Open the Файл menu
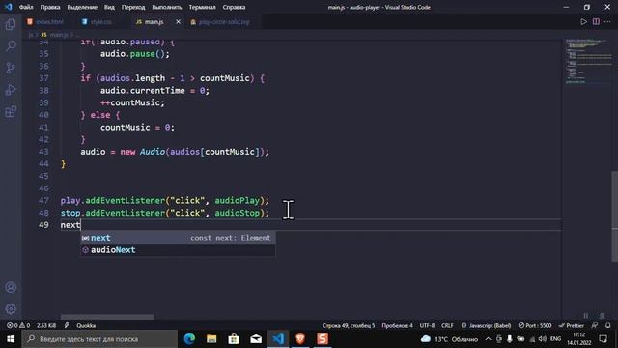 (x=26, y=7)
